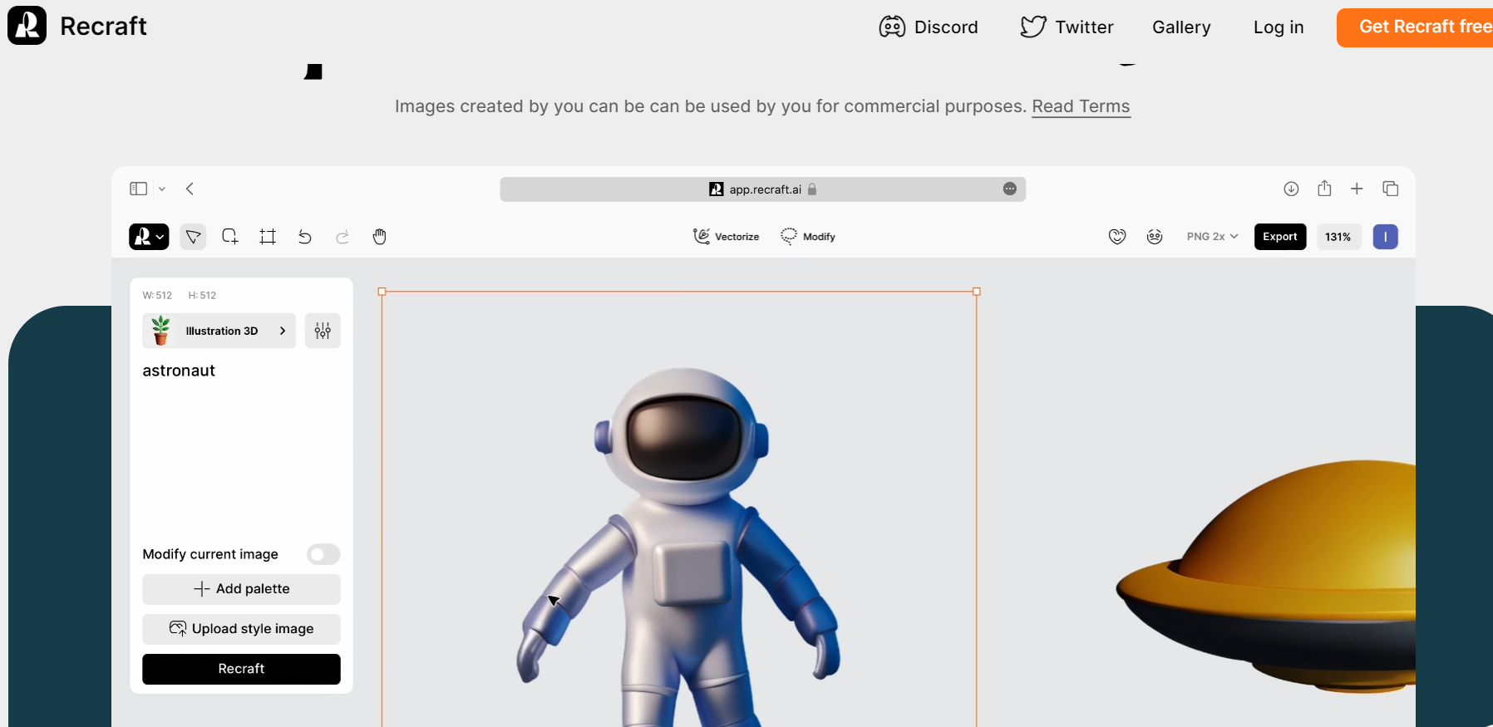The image size is (1493, 727).
Task: Click the browser share icon
Action: point(1324,189)
